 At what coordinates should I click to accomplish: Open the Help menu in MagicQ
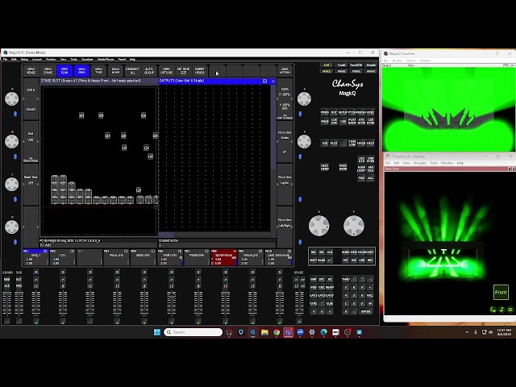132,60
